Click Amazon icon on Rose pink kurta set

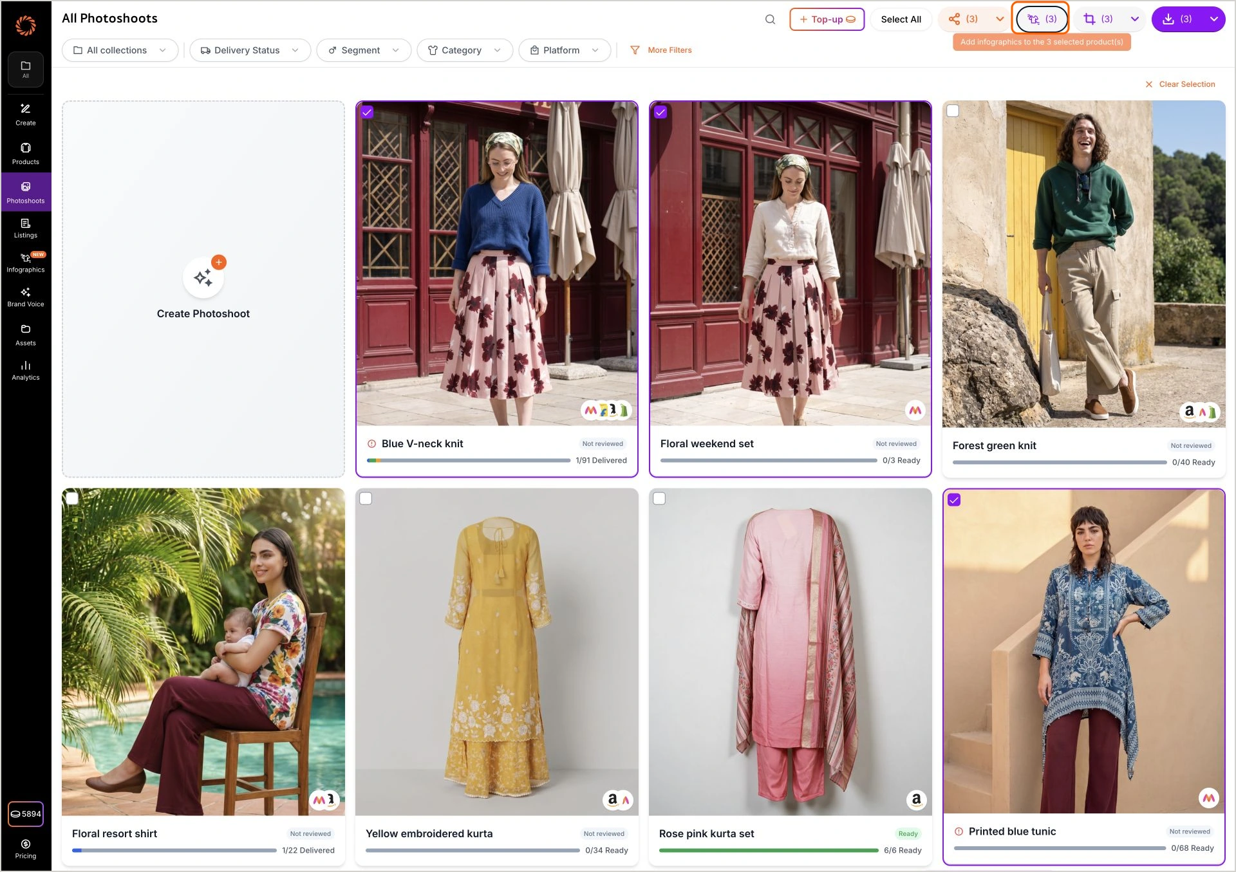tap(915, 800)
